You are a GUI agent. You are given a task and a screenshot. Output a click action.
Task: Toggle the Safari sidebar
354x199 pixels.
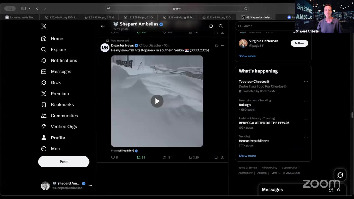coord(24,9)
